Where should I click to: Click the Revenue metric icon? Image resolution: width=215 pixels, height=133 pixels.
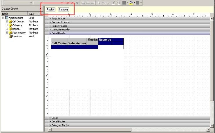pos(10,37)
